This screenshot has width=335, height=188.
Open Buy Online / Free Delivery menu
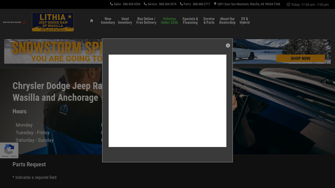click(x=146, y=20)
